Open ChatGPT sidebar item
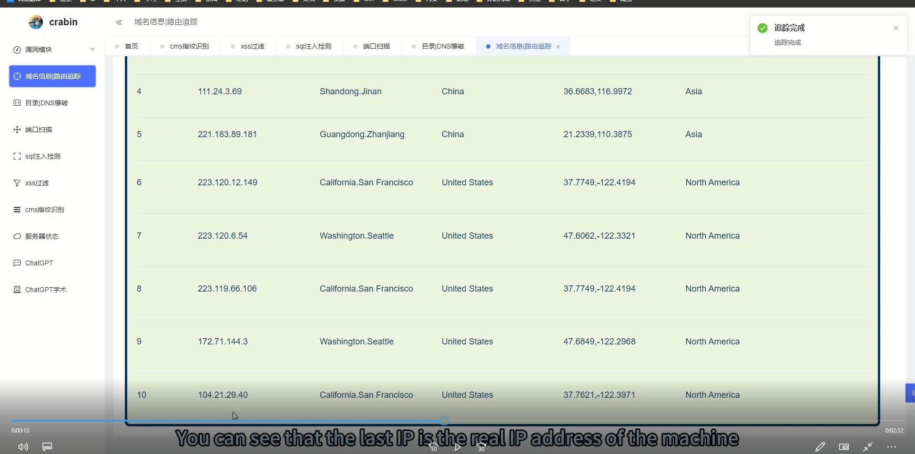The image size is (915, 454). pos(52,263)
